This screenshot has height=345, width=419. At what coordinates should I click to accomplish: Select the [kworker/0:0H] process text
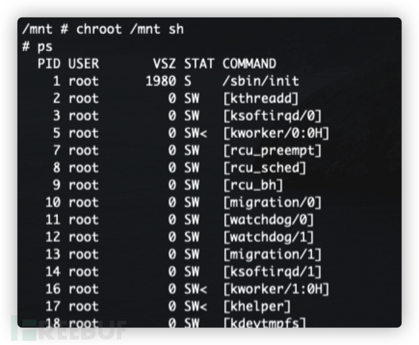276,133
